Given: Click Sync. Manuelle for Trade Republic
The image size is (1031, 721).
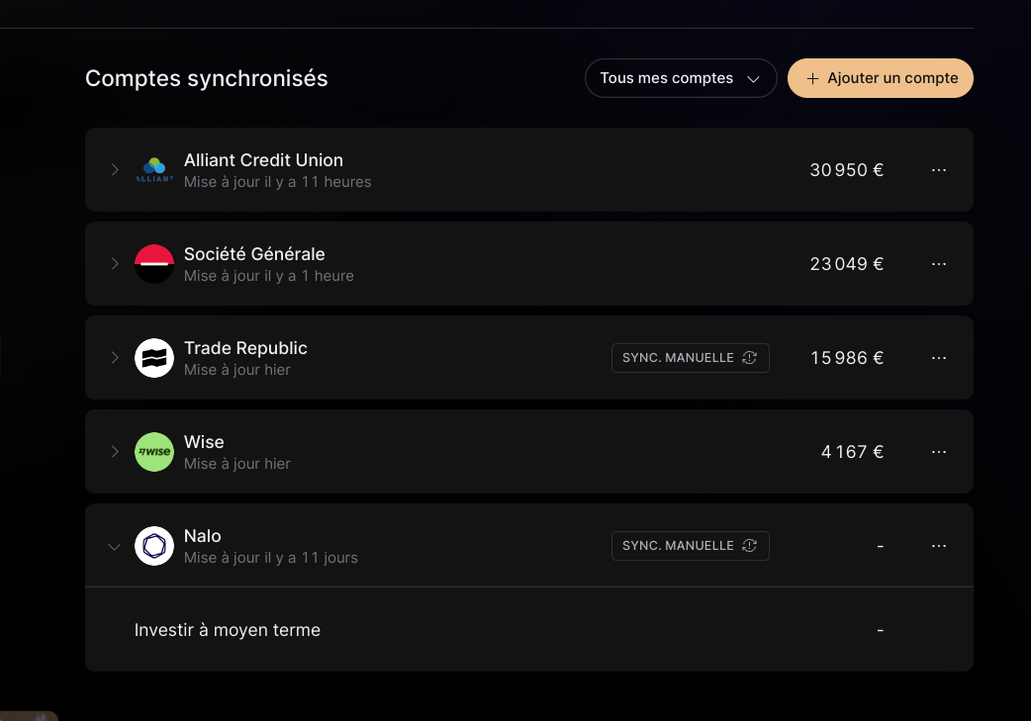Looking at the screenshot, I should pyautogui.click(x=690, y=358).
